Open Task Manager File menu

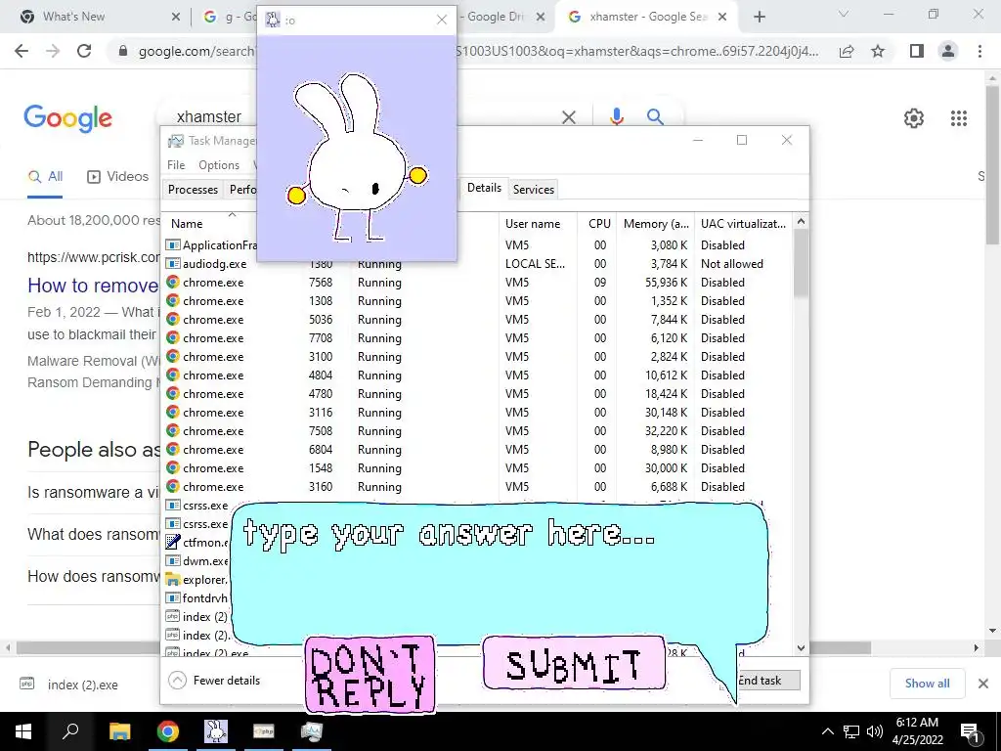pyautogui.click(x=176, y=164)
